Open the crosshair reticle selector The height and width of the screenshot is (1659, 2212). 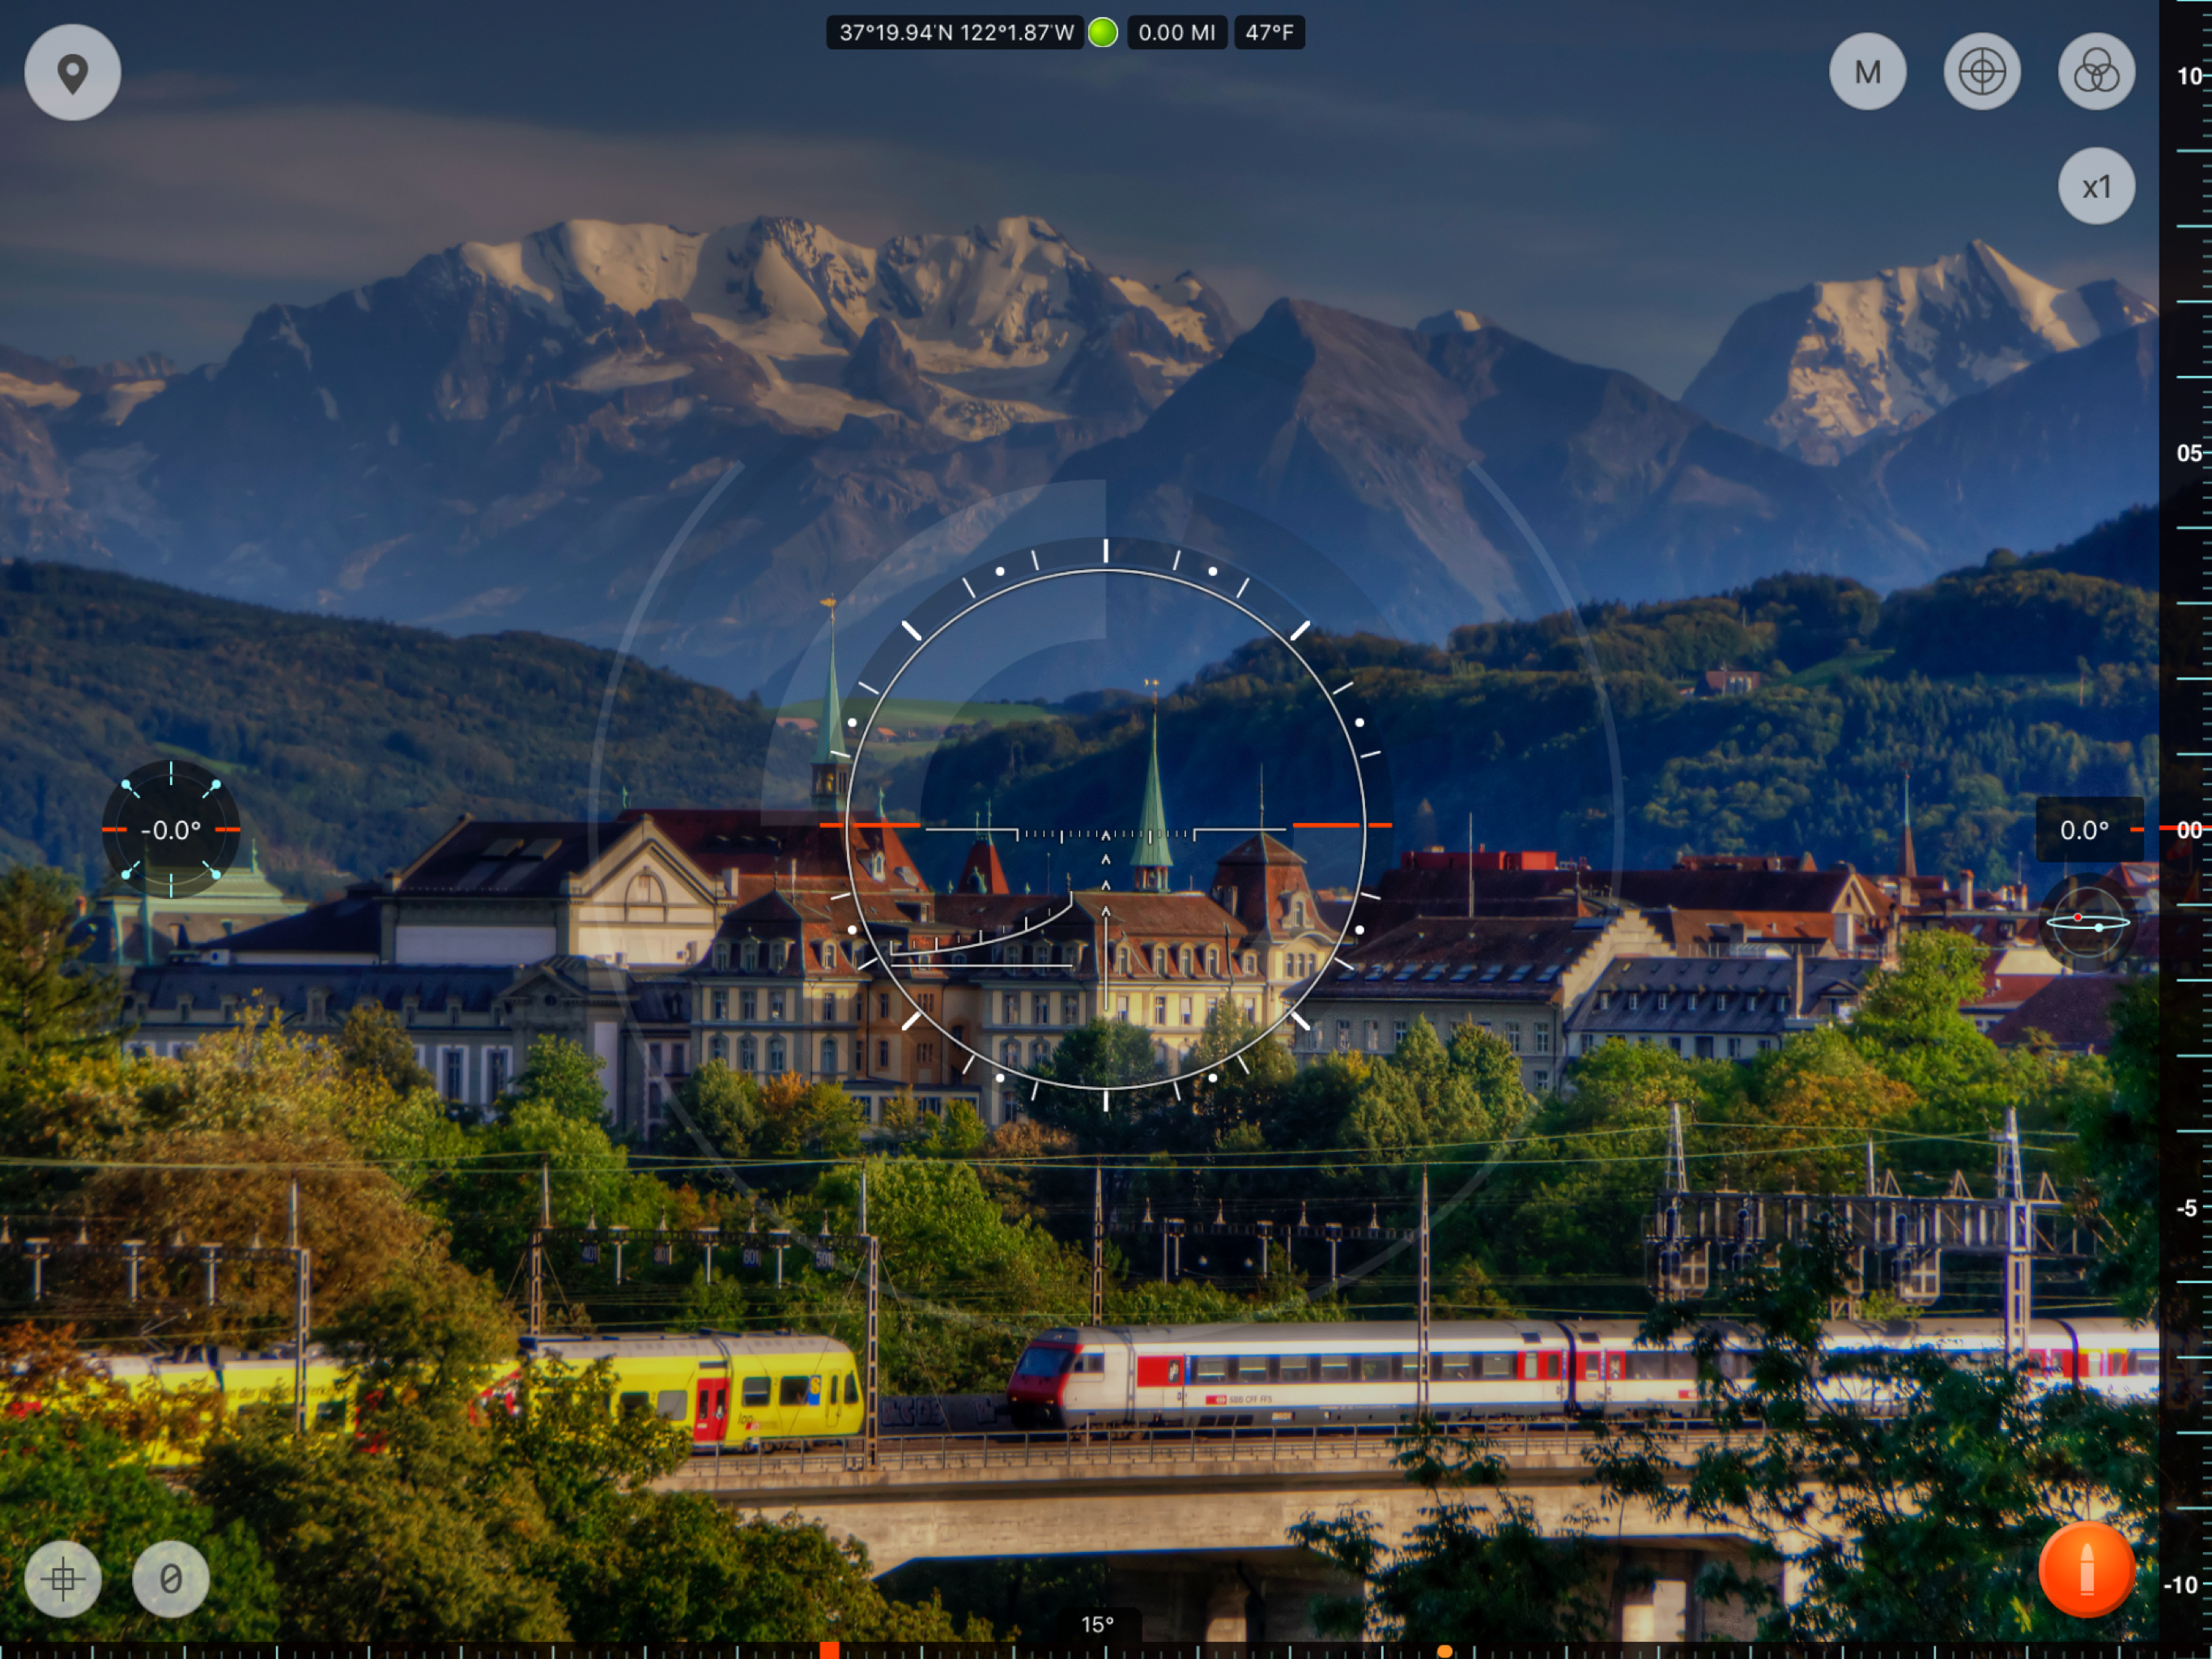click(1981, 72)
